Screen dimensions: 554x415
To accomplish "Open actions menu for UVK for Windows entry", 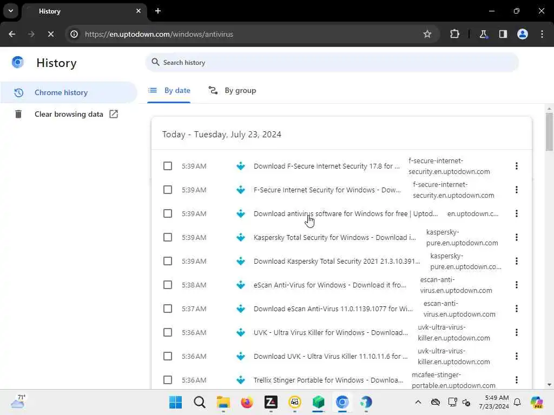I will [x=517, y=332].
